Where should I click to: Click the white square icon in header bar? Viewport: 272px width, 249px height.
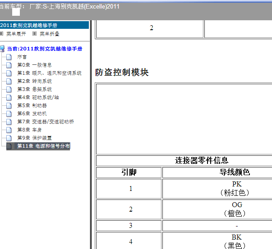16,12
